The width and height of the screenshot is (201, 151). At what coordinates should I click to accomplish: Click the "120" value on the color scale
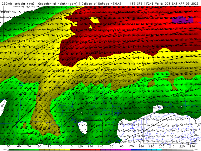coord(80,146)
